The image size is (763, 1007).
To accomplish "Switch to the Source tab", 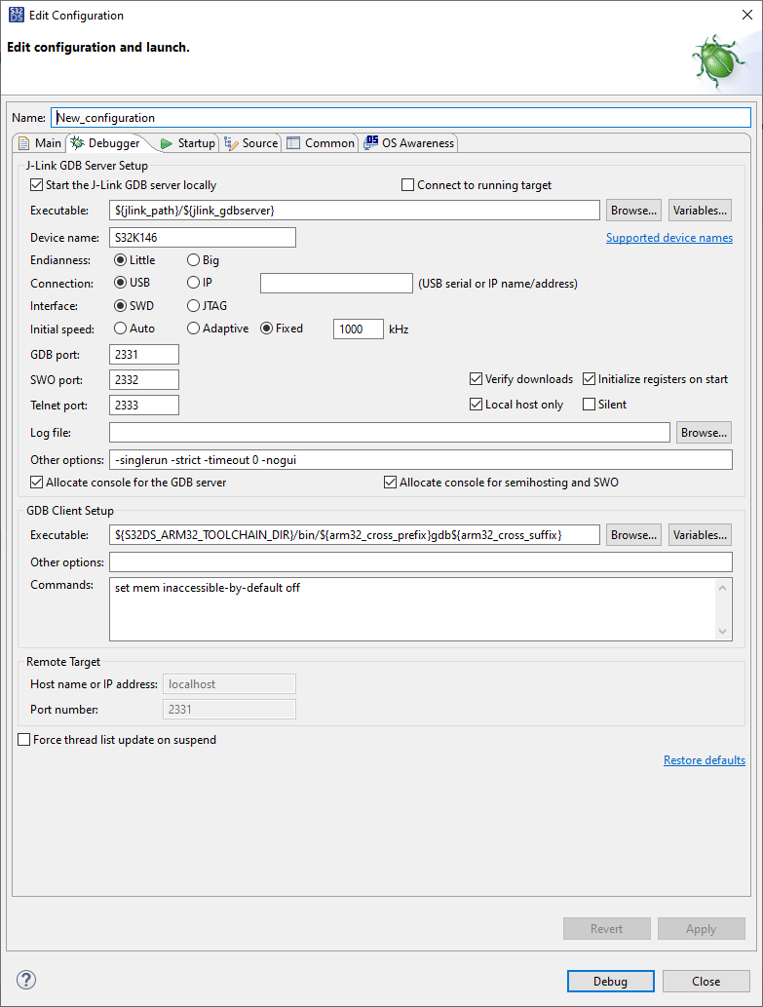I will [251, 143].
